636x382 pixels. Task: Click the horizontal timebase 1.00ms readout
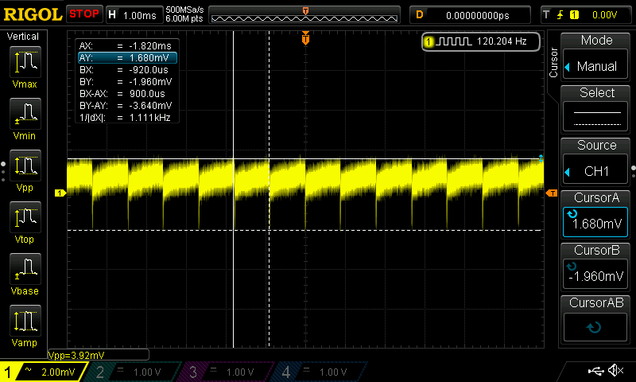140,15
